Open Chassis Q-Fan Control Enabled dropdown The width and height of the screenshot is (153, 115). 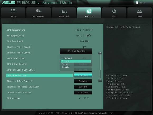click(83, 81)
